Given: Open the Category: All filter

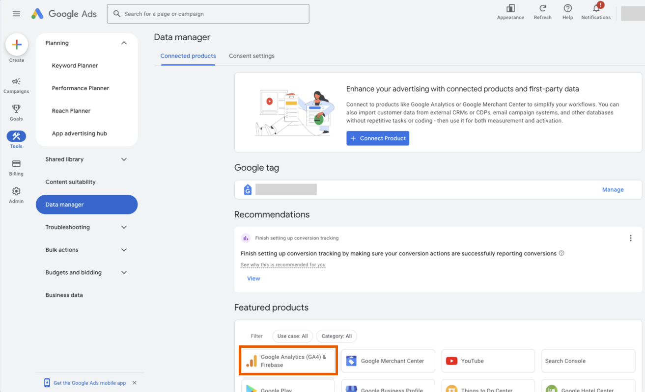Looking at the screenshot, I should [337, 336].
